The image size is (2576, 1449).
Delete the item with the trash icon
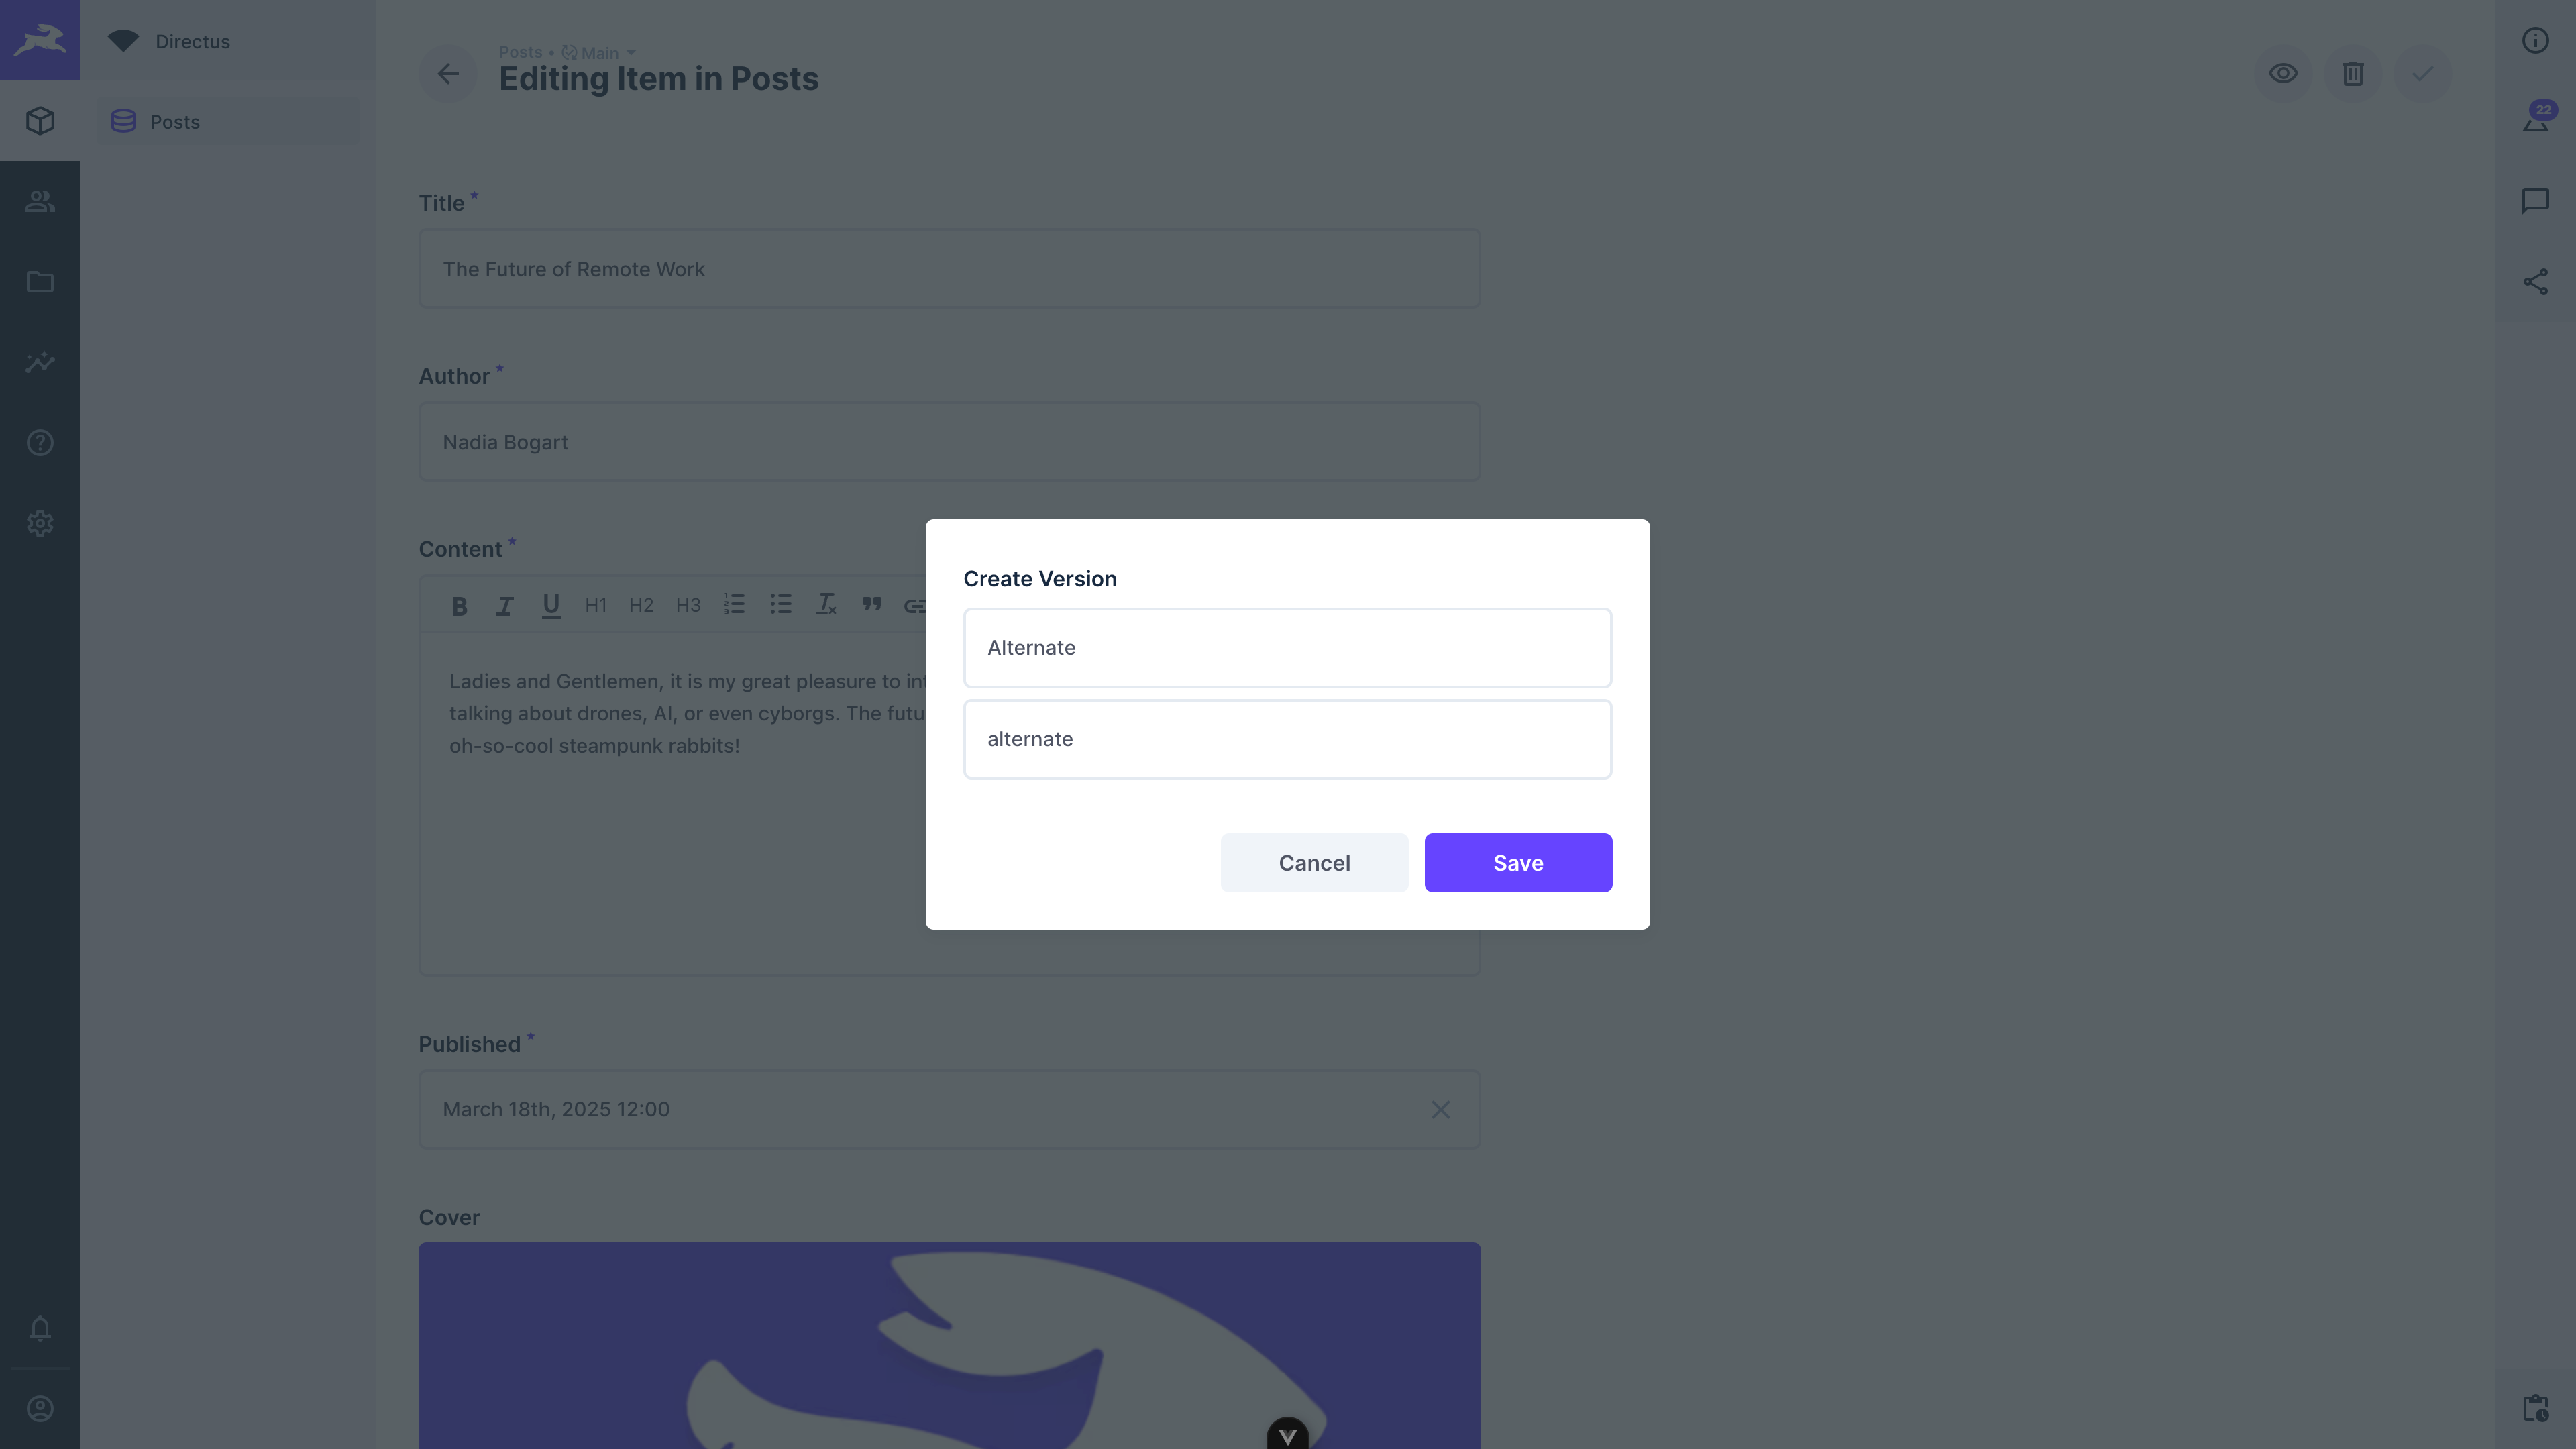tap(2352, 73)
